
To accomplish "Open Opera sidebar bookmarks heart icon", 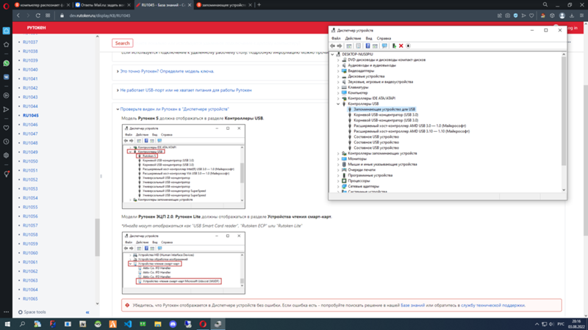I will [x=6, y=128].
